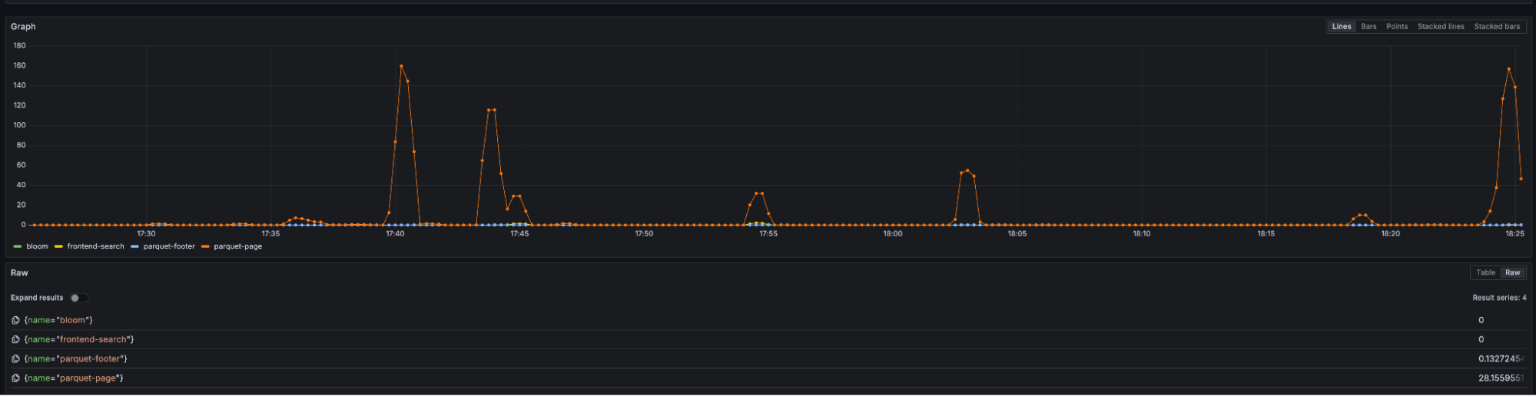This screenshot has width=1536, height=396.
Task: Click the bloom legend color swatch
Action: 18,246
